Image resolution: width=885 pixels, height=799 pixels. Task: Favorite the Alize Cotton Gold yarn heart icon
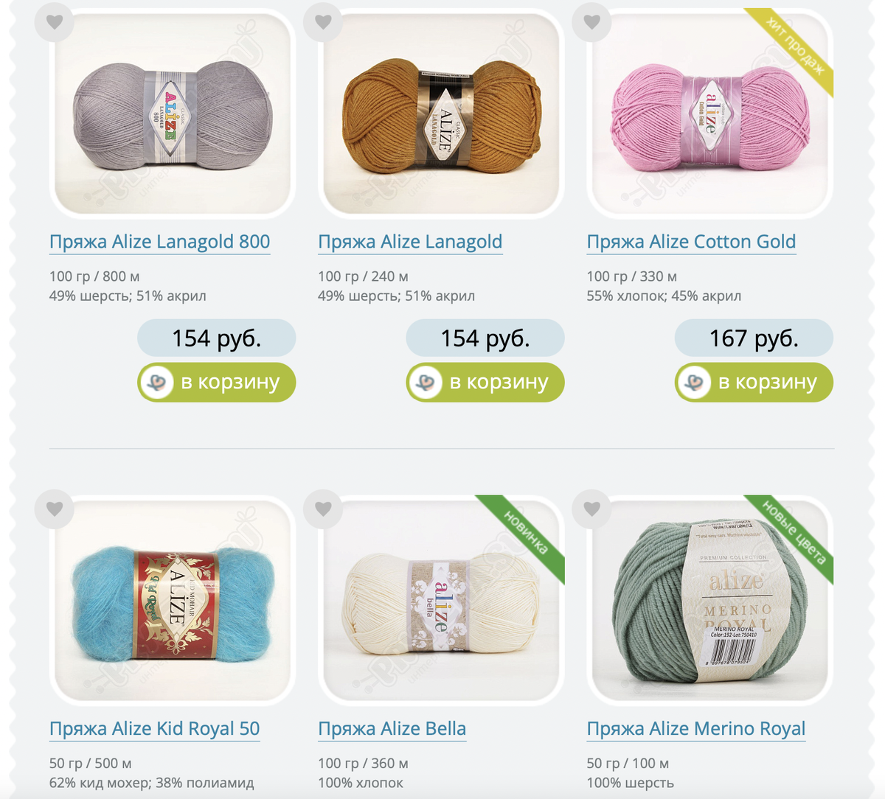tap(592, 22)
